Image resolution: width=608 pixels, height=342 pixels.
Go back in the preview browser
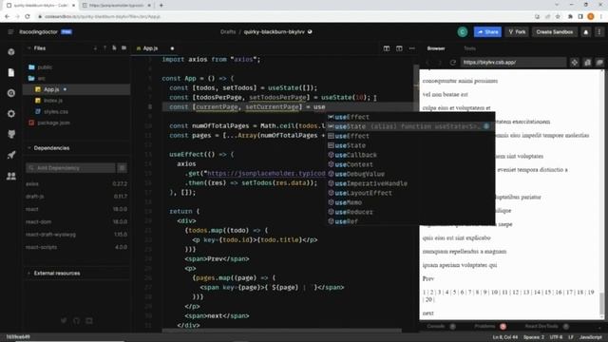pyautogui.click(x=427, y=63)
